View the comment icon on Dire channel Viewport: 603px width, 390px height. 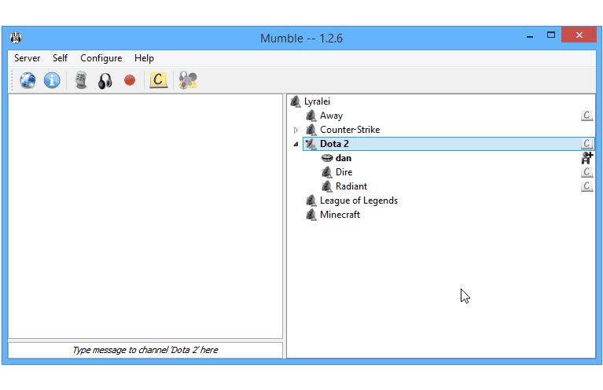pyautogui.click(x=586, y=172)
